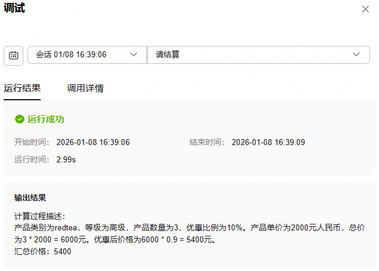Switch to the 调用详情 tab

pos(85,88)
